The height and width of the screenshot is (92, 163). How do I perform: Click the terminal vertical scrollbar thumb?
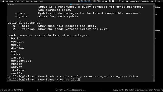point(154,80)
